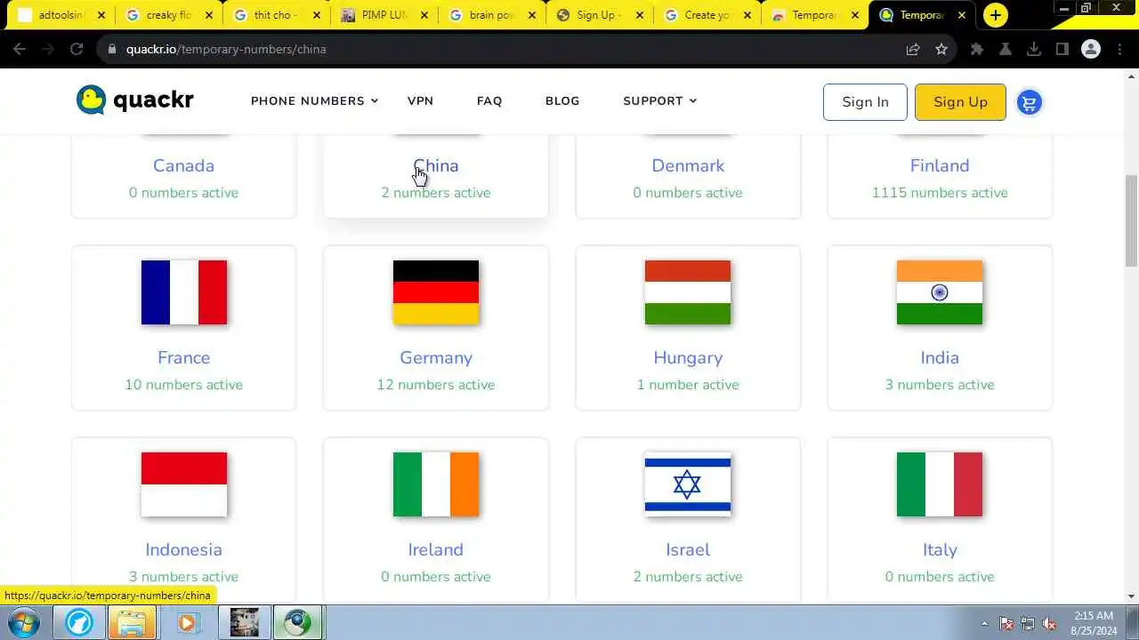Open the France country link
Viewport: 1139px width, 640px height.
pyautogui.click(x=183, y=357)
